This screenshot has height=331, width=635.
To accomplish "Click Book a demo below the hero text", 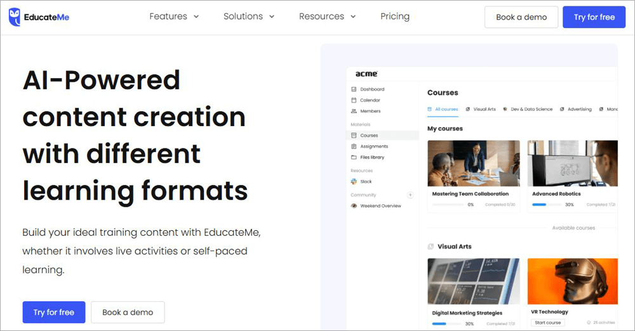I will [128, 312].
